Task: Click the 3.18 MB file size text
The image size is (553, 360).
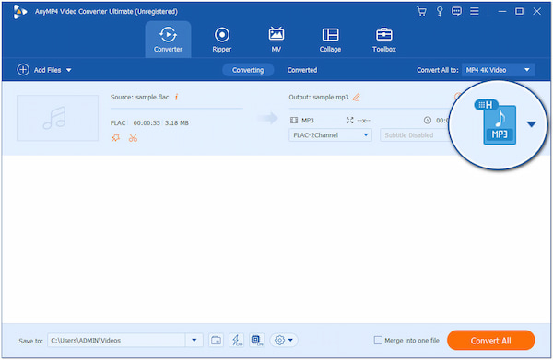Action: (177, 123)
